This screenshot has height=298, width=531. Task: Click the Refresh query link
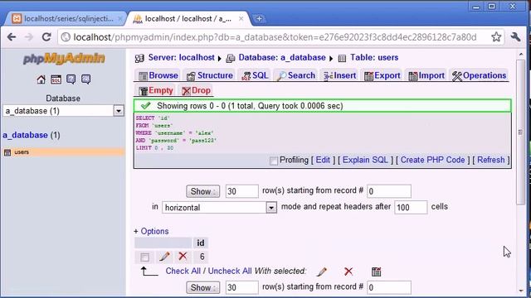click(x=490, y=160)
